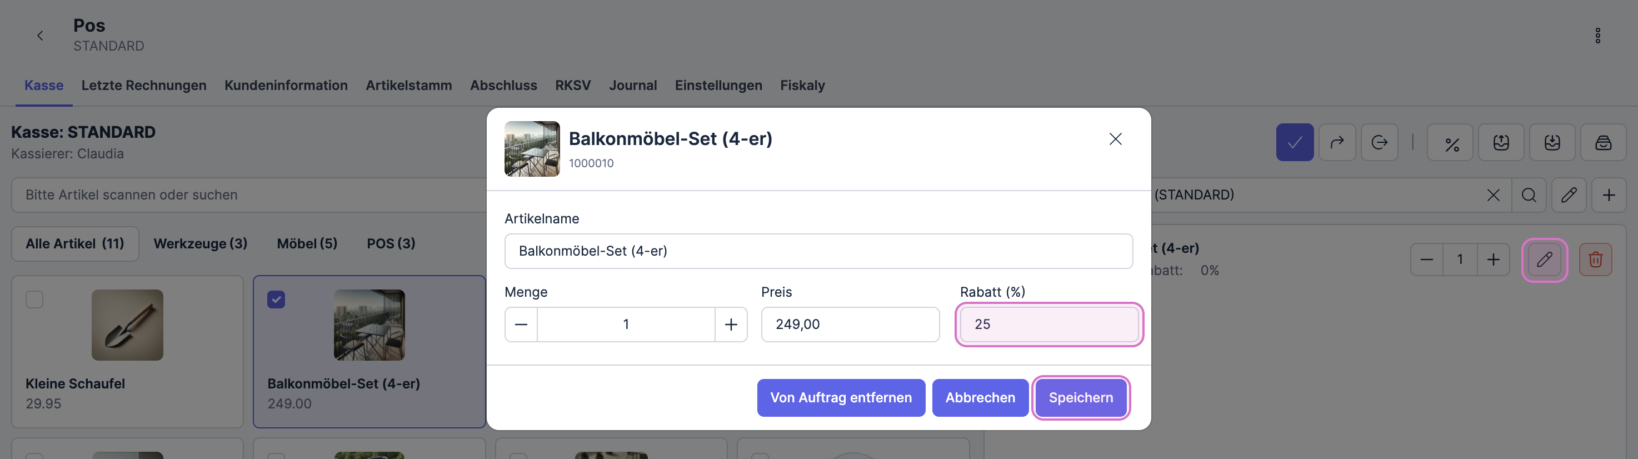The image size is (1638, 459).
Task: Select the Möbel (5) category filter
Action: [x=307, y=243]
